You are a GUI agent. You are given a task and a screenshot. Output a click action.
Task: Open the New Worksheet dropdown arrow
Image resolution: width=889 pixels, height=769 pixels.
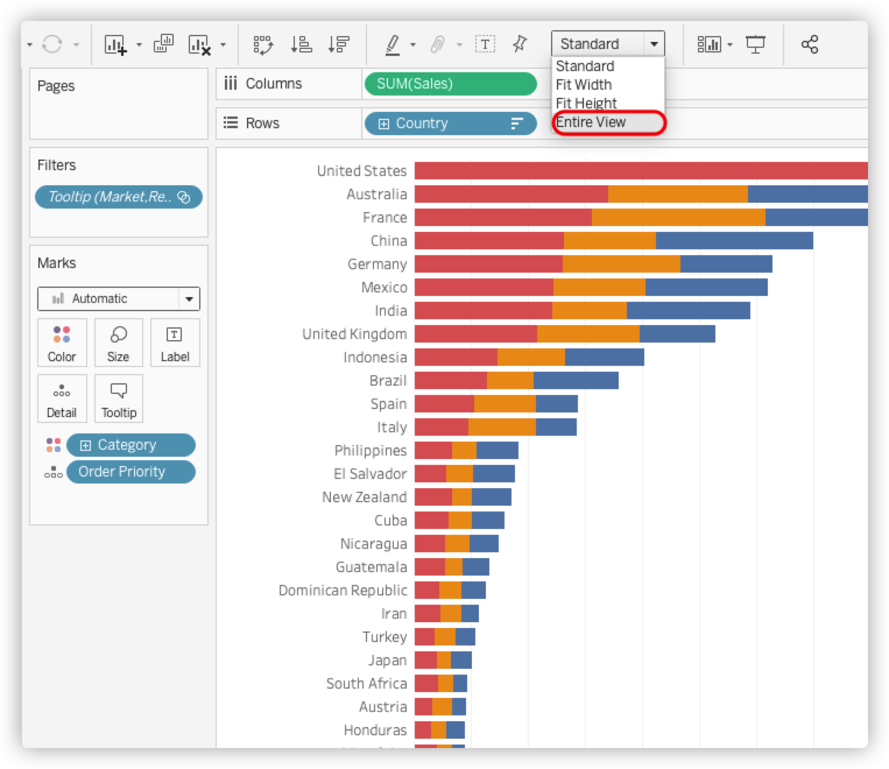[139, 44]
